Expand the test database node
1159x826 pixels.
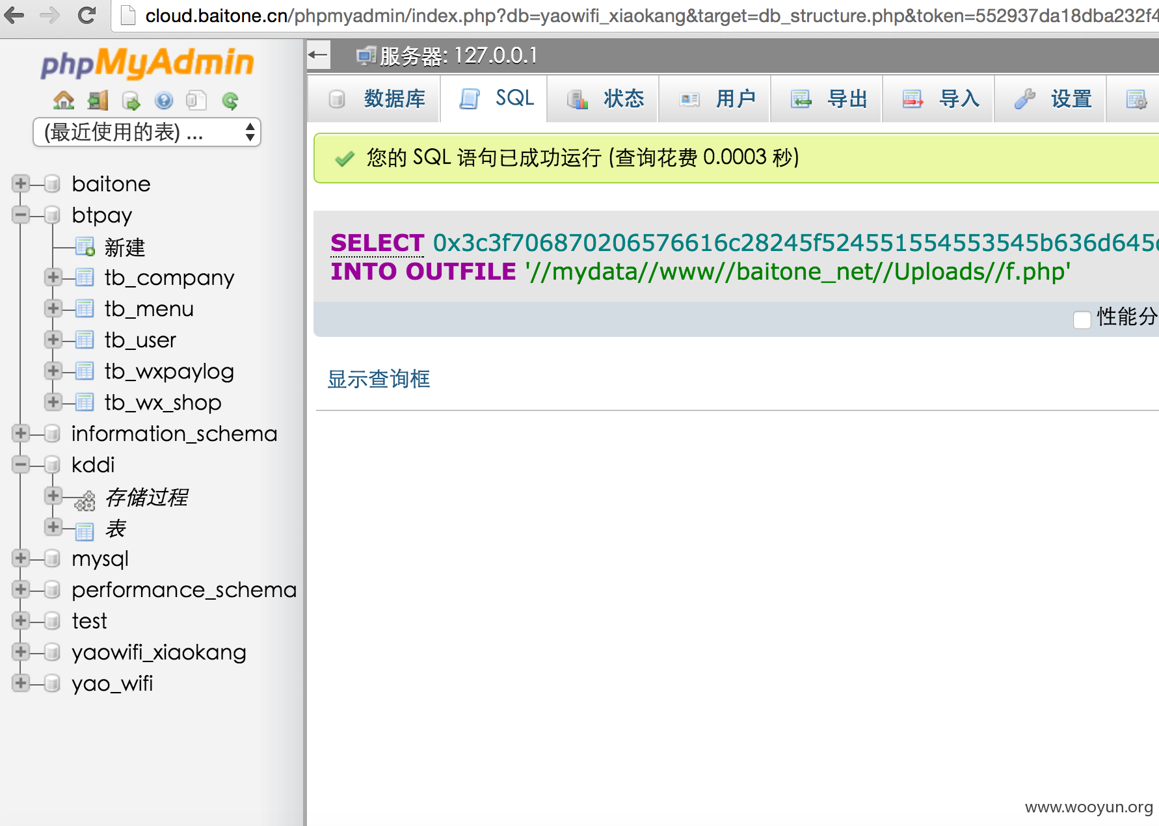coord(21,620)
